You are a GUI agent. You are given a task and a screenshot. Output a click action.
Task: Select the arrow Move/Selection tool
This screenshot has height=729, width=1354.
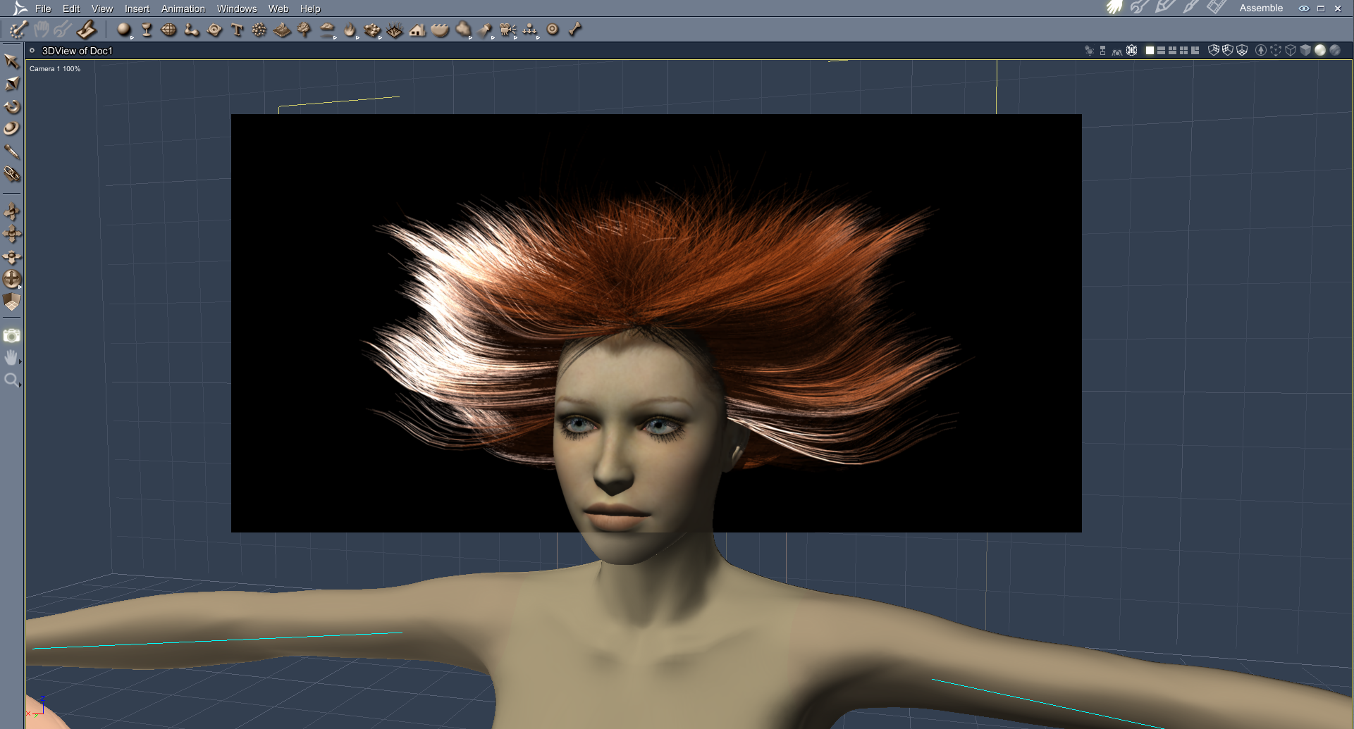(12, 62)
